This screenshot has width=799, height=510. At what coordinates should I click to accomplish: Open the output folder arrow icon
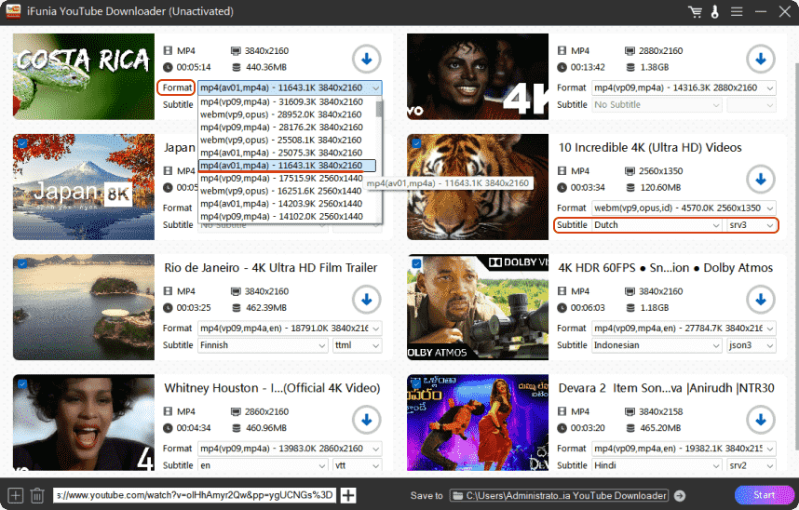pyautogui.click(x=680, y=495)
